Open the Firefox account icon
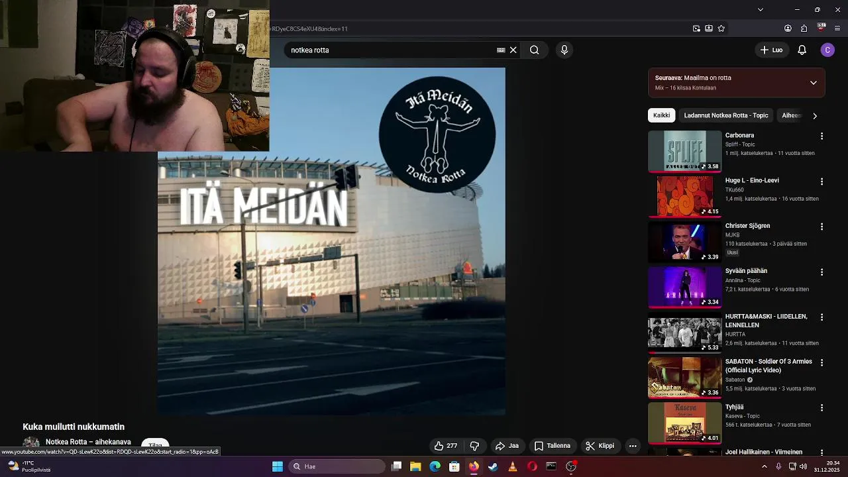This screenshot has width=848, height=477. click(x=788, y=28)
